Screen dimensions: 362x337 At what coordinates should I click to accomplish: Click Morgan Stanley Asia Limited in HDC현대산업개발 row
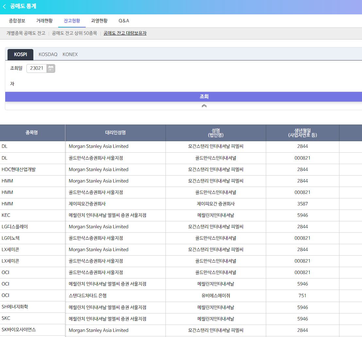click(x=98, y=170)
